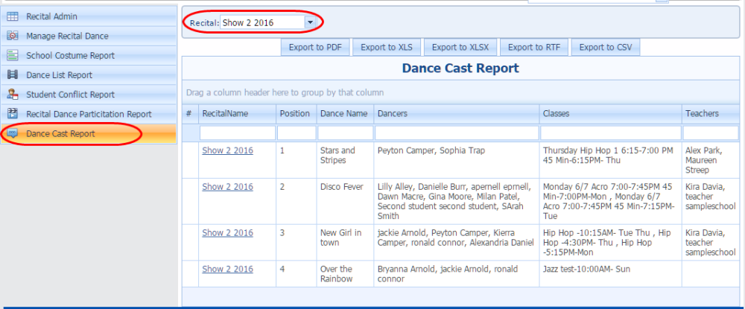The image size is (745, 309).
Task: Open Dance List Report menu item
Action: click(89, 75)
